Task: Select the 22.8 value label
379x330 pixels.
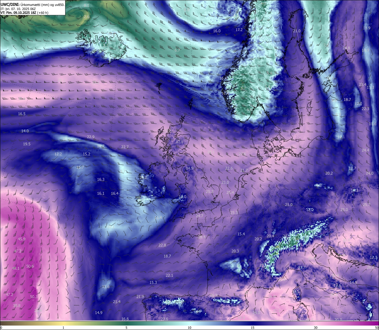Action: (x=162, y=245)
